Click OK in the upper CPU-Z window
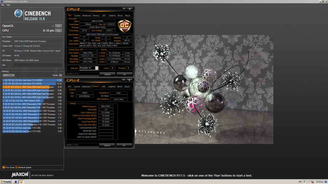Image resolution: width=328 pixels, height=184 pixels. 124,74
